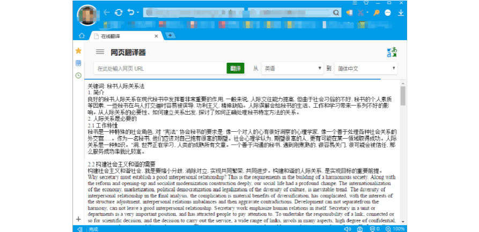Click the heading 2.2 构建社会主义和谐的需要

tap(122, 165)
